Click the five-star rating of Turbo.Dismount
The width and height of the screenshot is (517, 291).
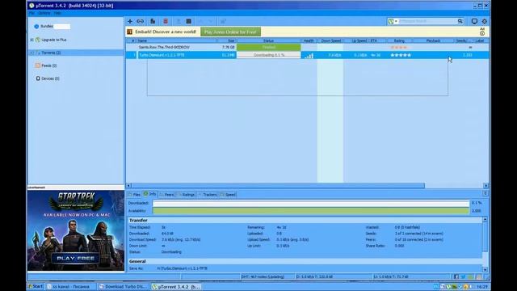[401, 55]
